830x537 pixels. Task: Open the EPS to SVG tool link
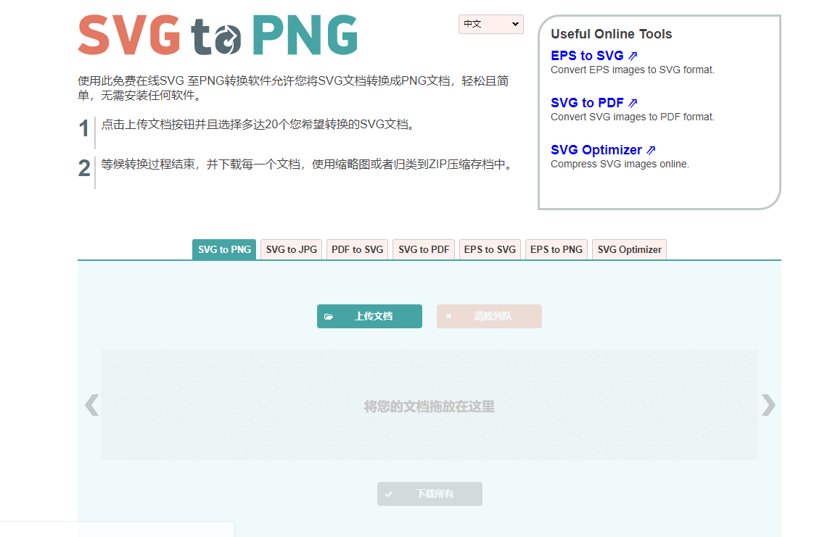tap(588, 54)
